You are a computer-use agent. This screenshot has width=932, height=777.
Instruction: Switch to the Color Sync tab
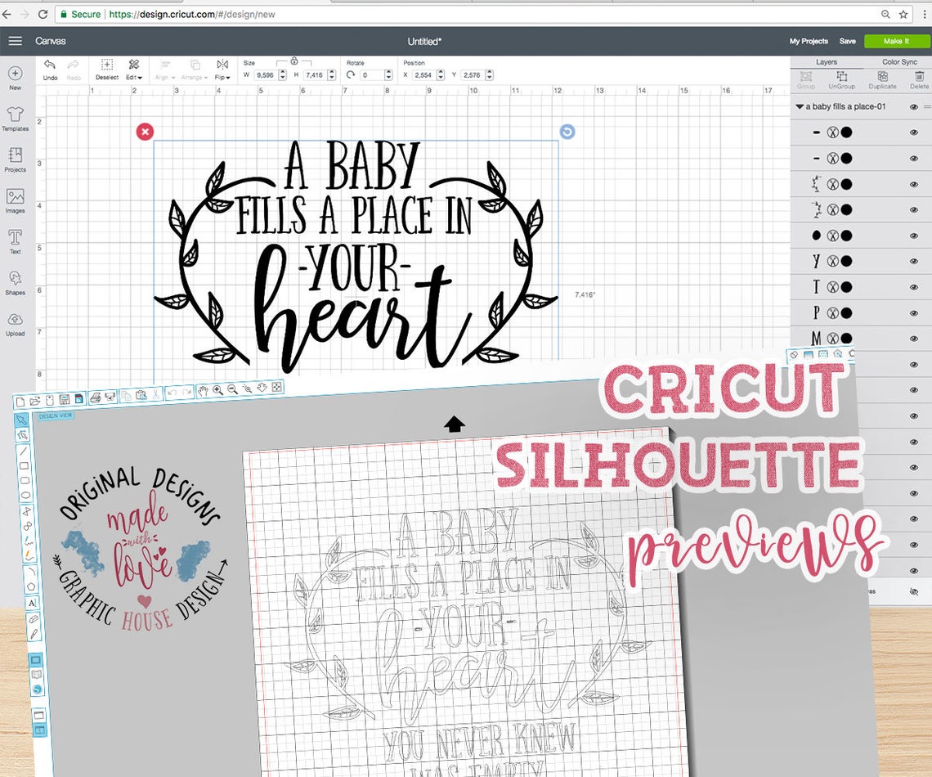pyautogui.click(x=898, y=61)
